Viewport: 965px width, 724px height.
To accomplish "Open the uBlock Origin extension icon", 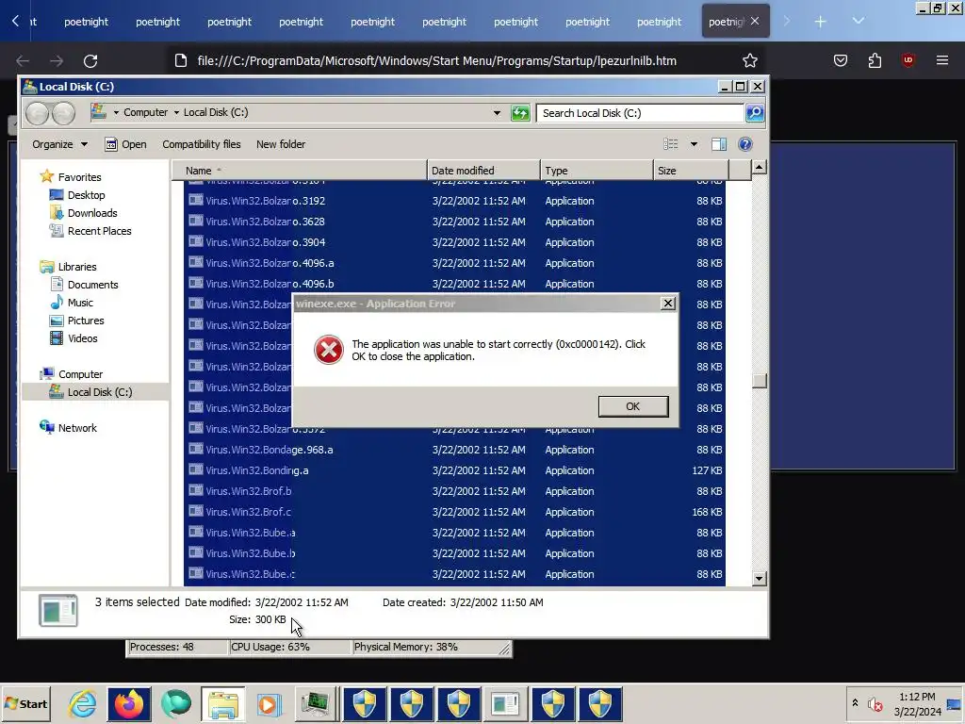I will coord(908,60).
